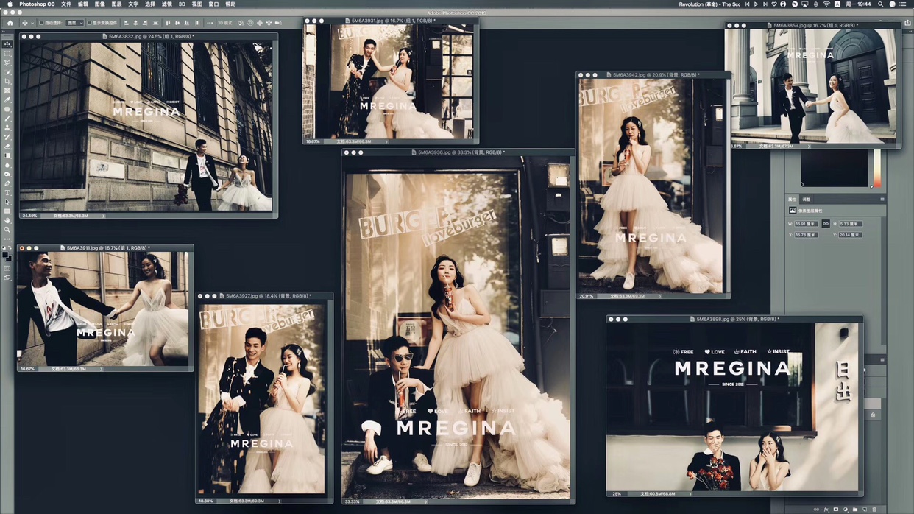The height and width of the screenshot is (514, 914).
Task: Click the W width input field
Action: [x=806, y=224]
